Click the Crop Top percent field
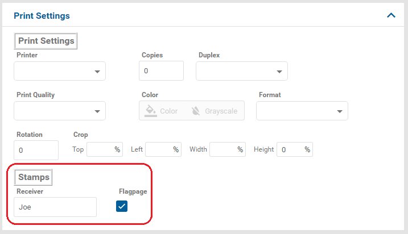The height and width of the screenshot is (234, 408). [100, 149]
